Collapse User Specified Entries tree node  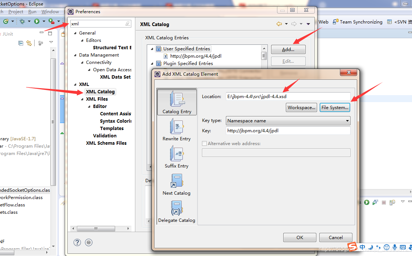click(x=152, y=49)
